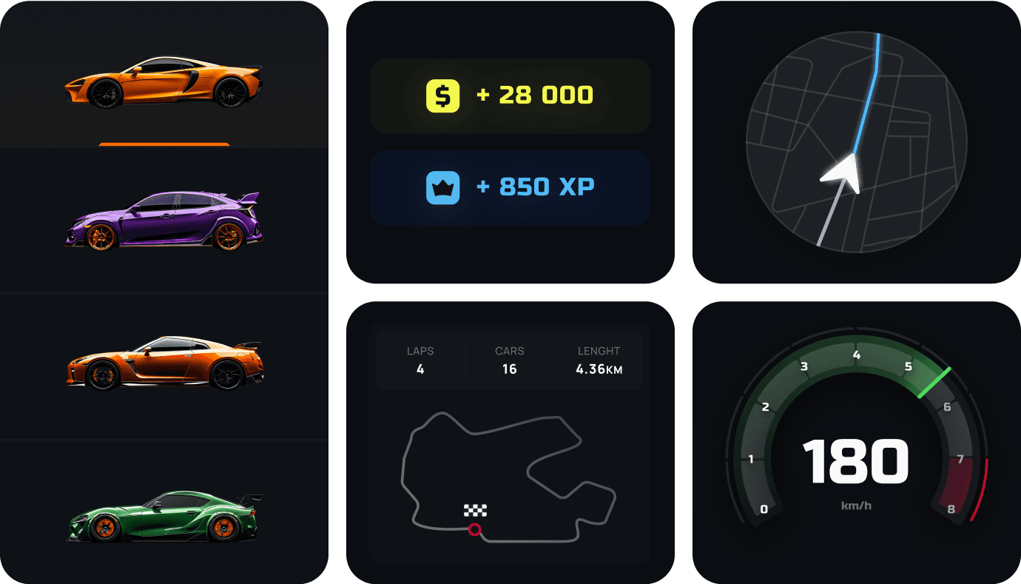Click the red start marker on track

pos(475,529)
